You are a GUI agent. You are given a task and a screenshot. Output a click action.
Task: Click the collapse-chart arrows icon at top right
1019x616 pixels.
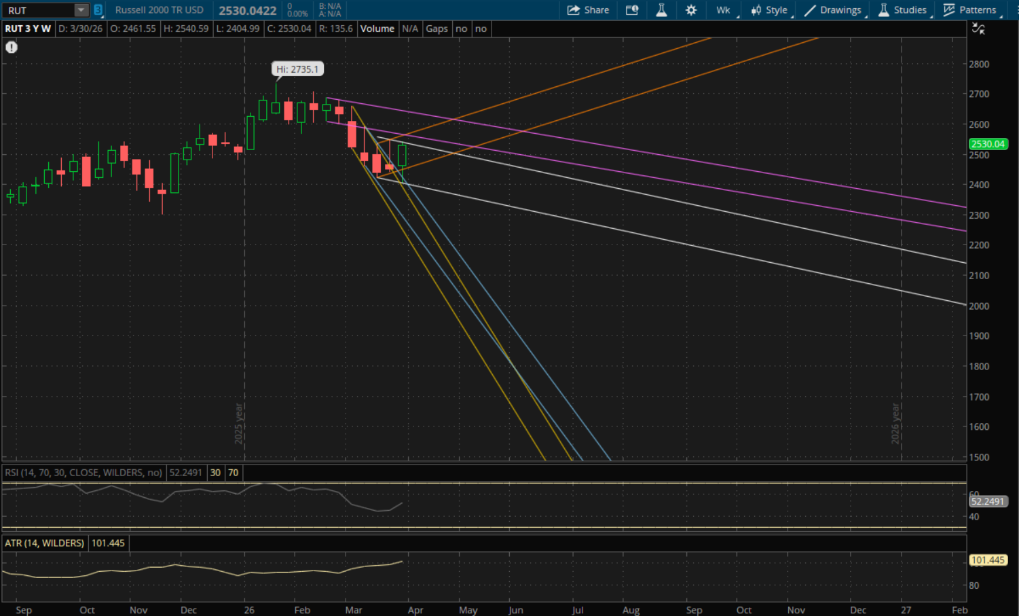coord(978,29)
